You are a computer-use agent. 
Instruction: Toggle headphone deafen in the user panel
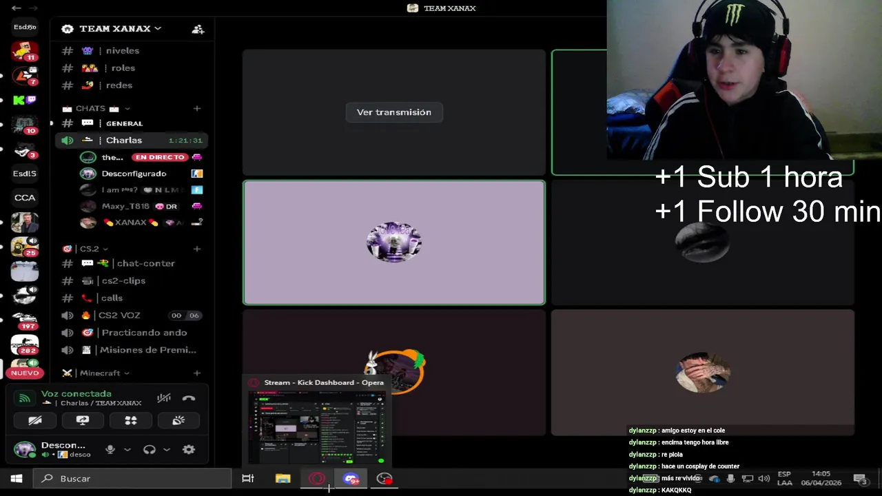149,450
